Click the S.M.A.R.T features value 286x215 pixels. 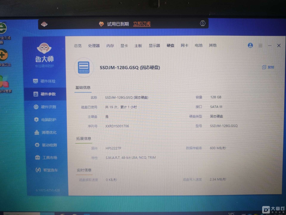[x=130, y=157]
